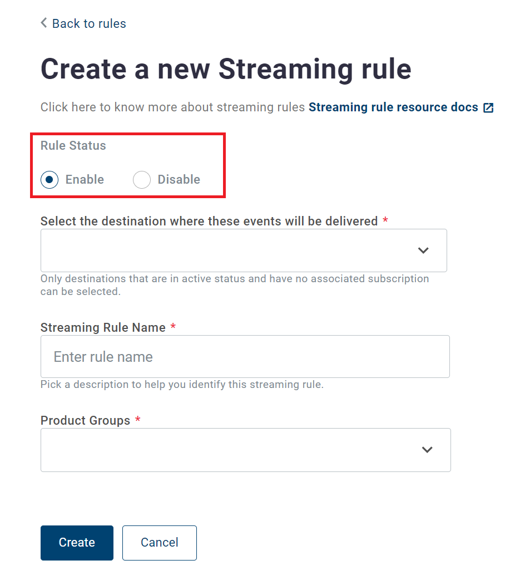Click the "Product Groups" field label
Viewport: 510px width, 580px height.
click(x=85, y=420)
